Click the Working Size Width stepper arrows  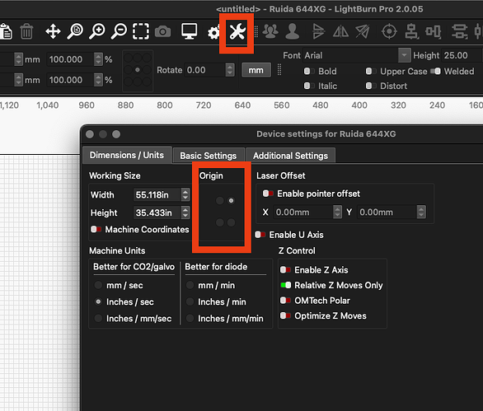(185, 194)
